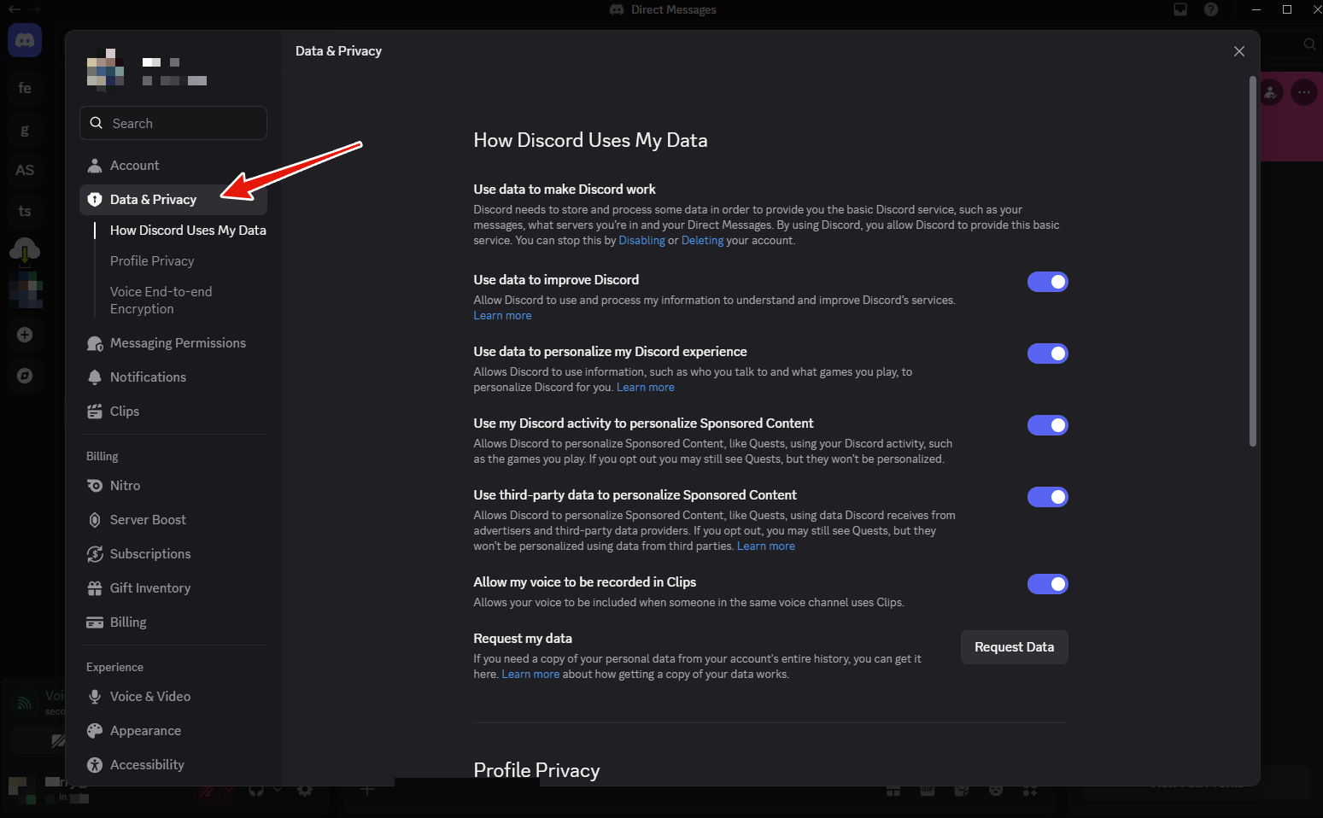Go to Voice End-to-end Encryption subsection
Screen dimensions: 1323x818
(x=161, y=301)
